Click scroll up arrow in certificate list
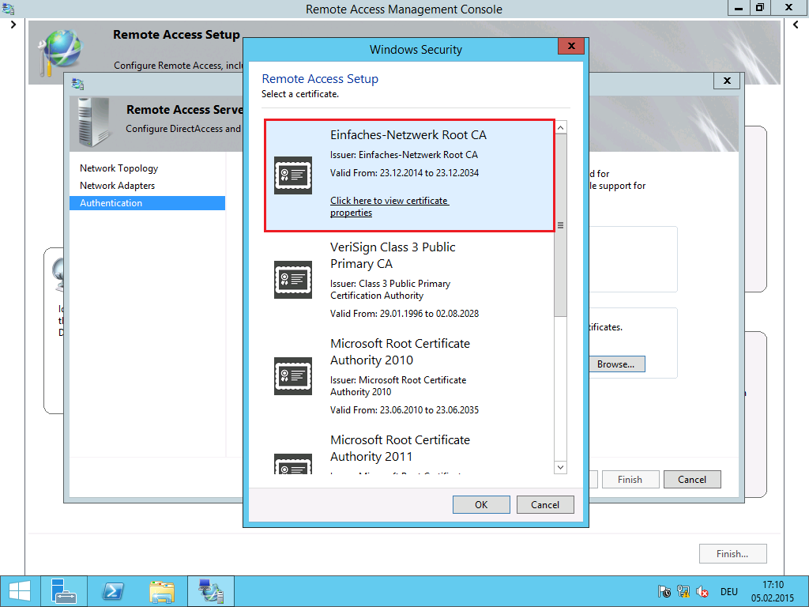The height and width of the screenshot is (607, 809). click(560, 127)
